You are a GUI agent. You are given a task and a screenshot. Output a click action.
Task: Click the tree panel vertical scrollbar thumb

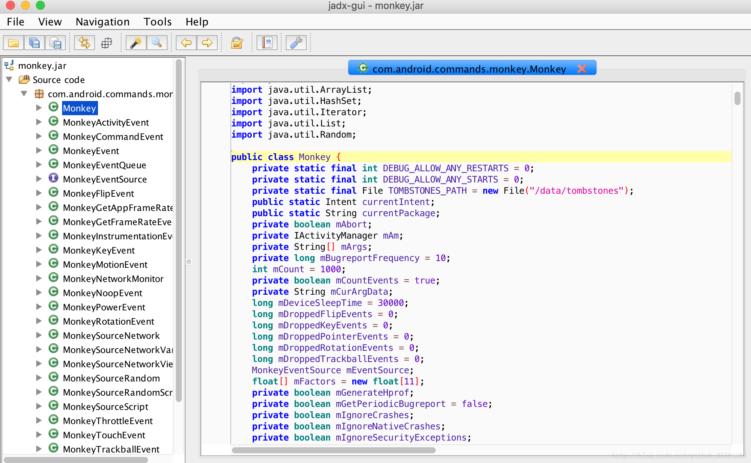[x=179, y=230]
